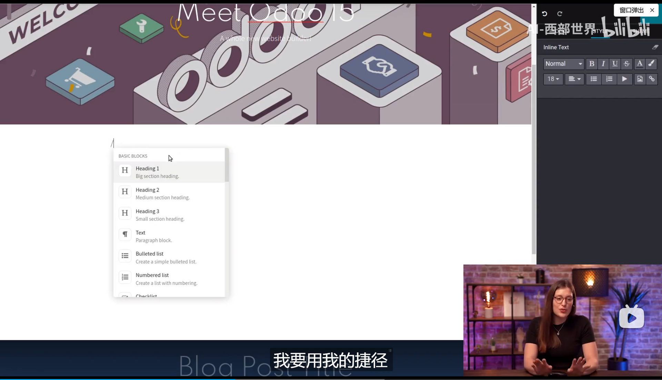662x380 pixels.
Task: Toggle underline formatting button
Action: (x=615, y=64)
